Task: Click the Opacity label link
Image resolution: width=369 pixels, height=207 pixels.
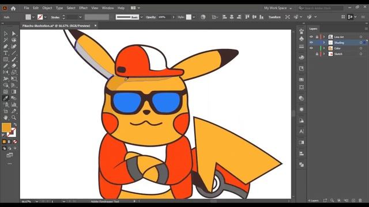Action: pyautogui.click(x=150, y=17)
